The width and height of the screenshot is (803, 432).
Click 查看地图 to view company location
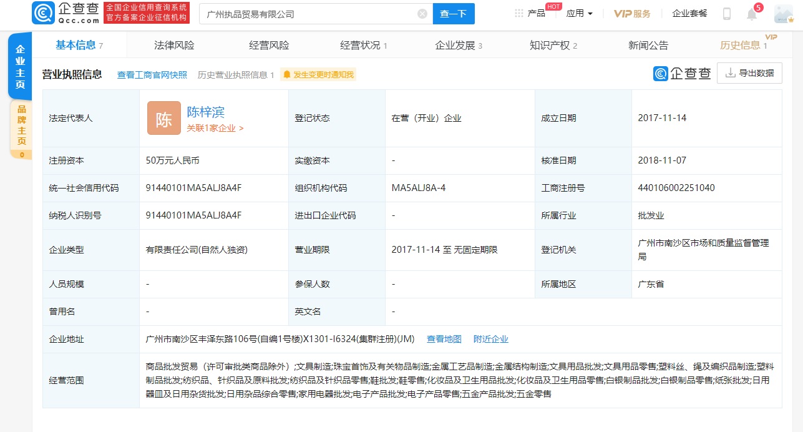[444, 339]
